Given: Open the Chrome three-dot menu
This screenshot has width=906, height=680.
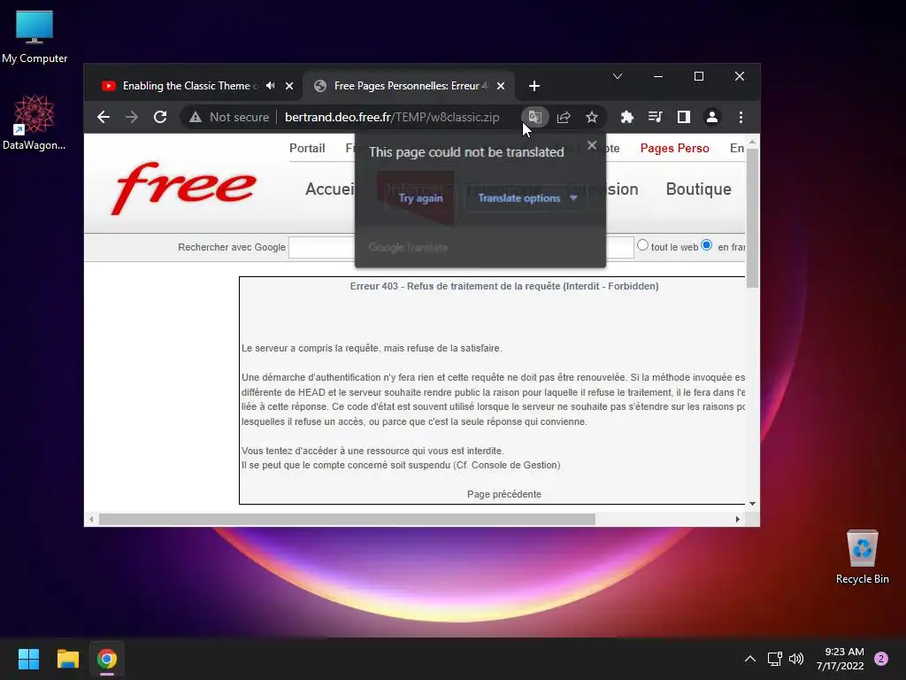Looking at the screenshot, I should pos(741,118).
